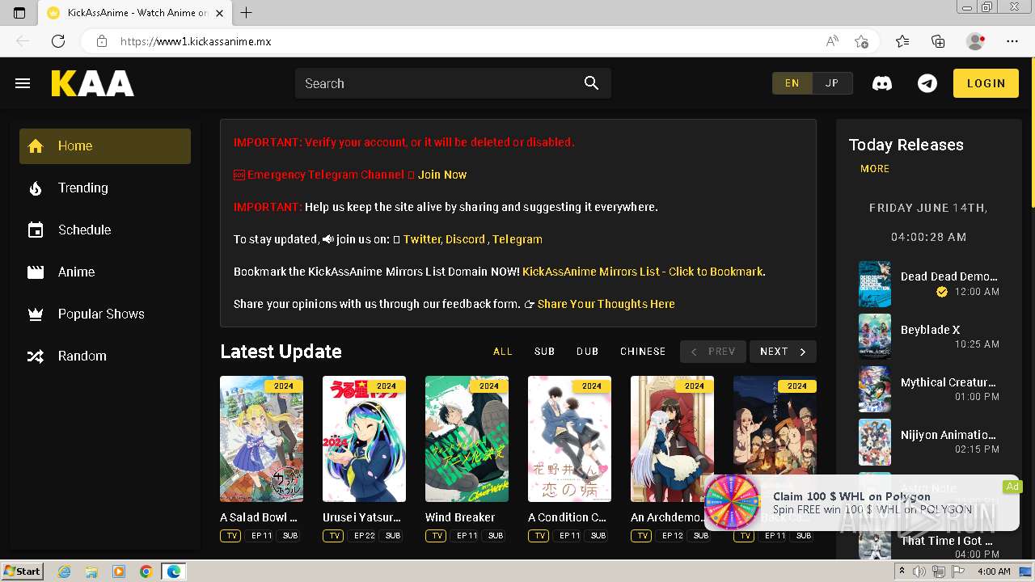Image resolution: width=1035 pixels, height=582 pixels.
Task: Open the Trending sidebar item
Action: point(105,188)
